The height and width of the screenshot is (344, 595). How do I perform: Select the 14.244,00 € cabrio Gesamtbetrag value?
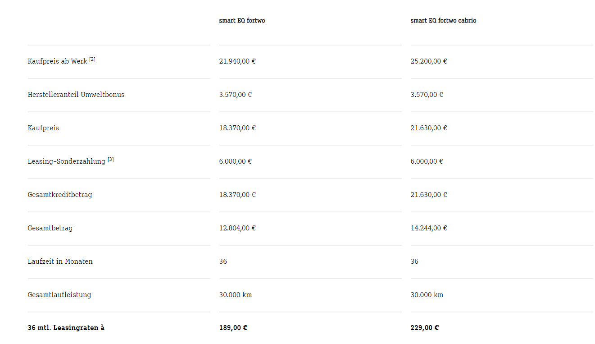coord(429,228)
